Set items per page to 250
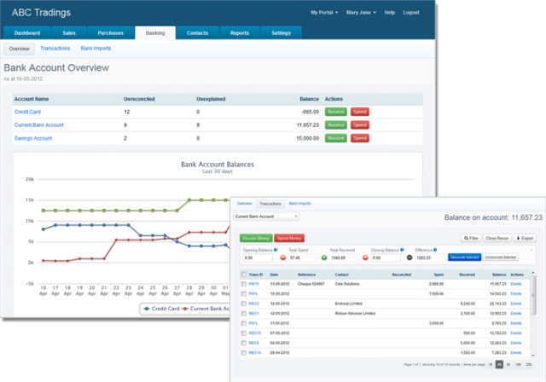This screenshot has height=382, width=546. (529, 364)
